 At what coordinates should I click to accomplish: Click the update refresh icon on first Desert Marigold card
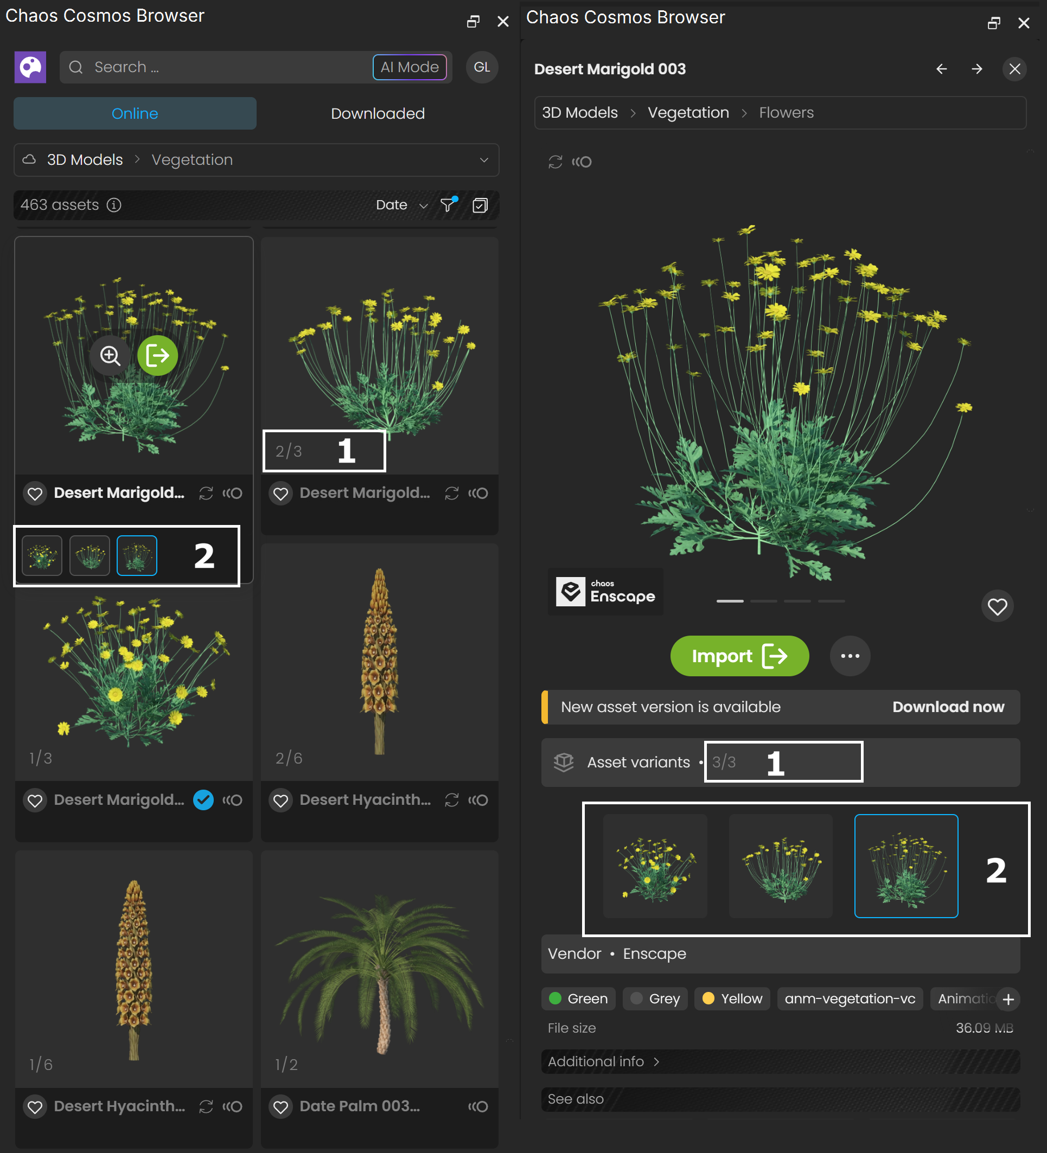tap(206, 493)
